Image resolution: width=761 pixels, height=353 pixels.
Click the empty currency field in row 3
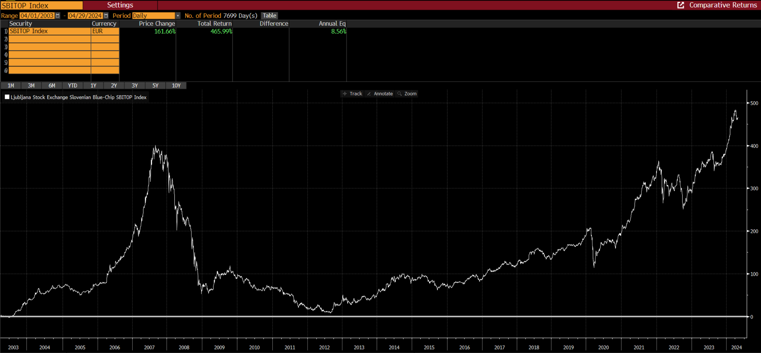(105, 47)
